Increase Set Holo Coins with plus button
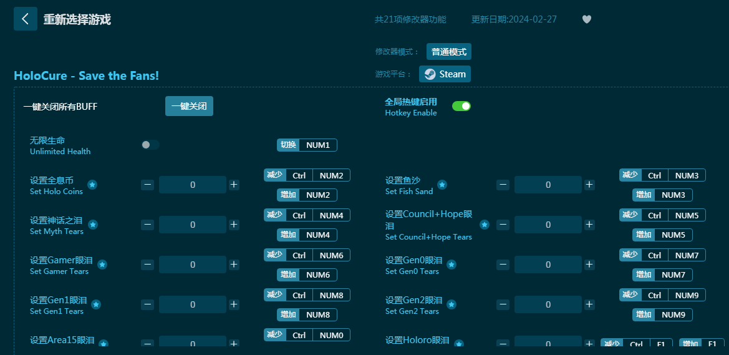Screen dimensions: 729x355 (x=234, y=185)
